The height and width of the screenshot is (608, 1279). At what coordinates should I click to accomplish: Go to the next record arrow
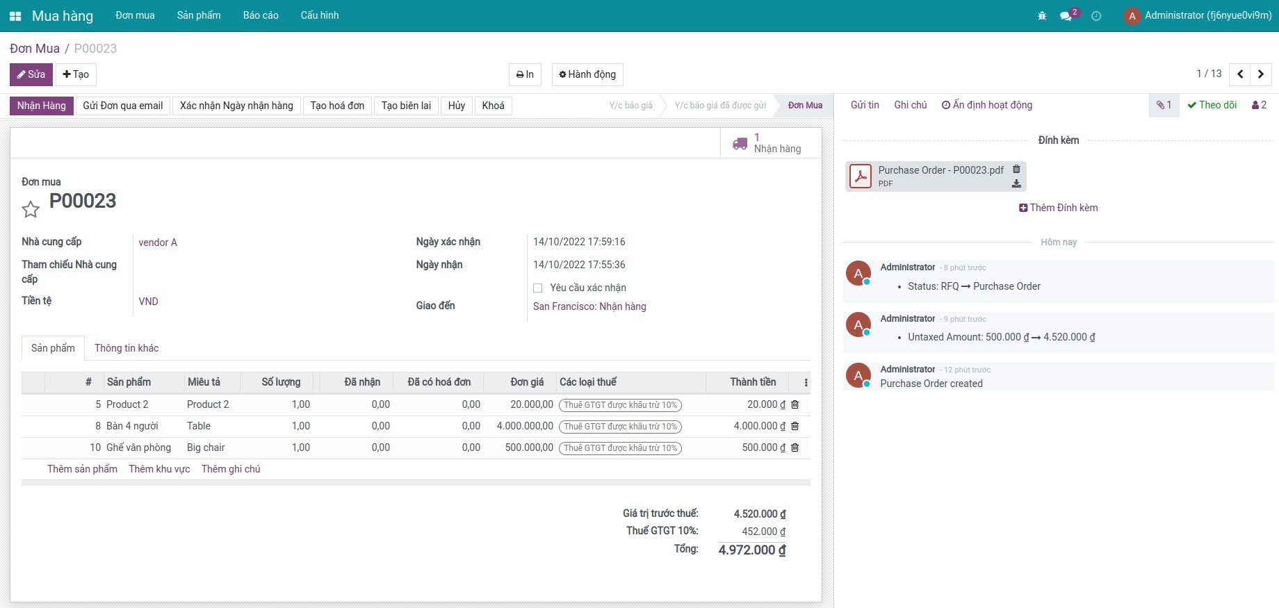click(x=1261, y=74)
